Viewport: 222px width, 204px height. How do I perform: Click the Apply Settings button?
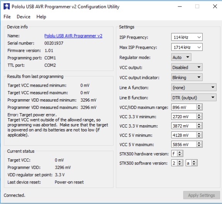click(202, 195)
